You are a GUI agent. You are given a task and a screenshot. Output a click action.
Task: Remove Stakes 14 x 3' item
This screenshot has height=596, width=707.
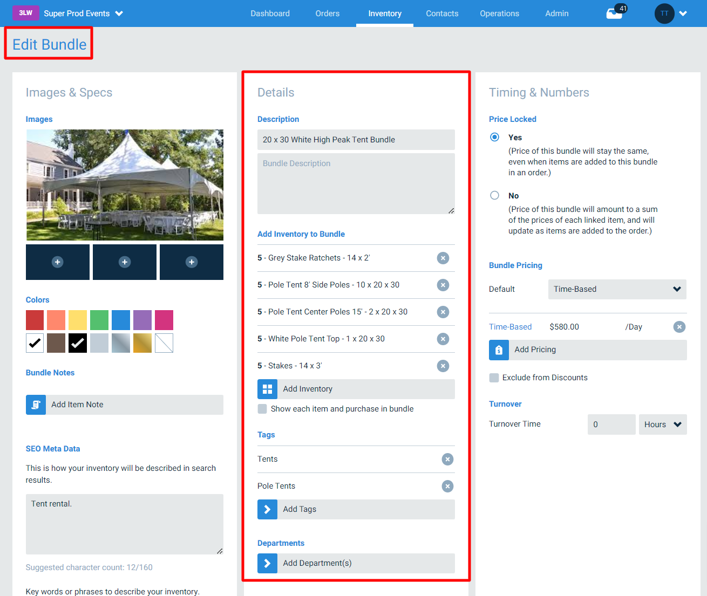[443, 366]
